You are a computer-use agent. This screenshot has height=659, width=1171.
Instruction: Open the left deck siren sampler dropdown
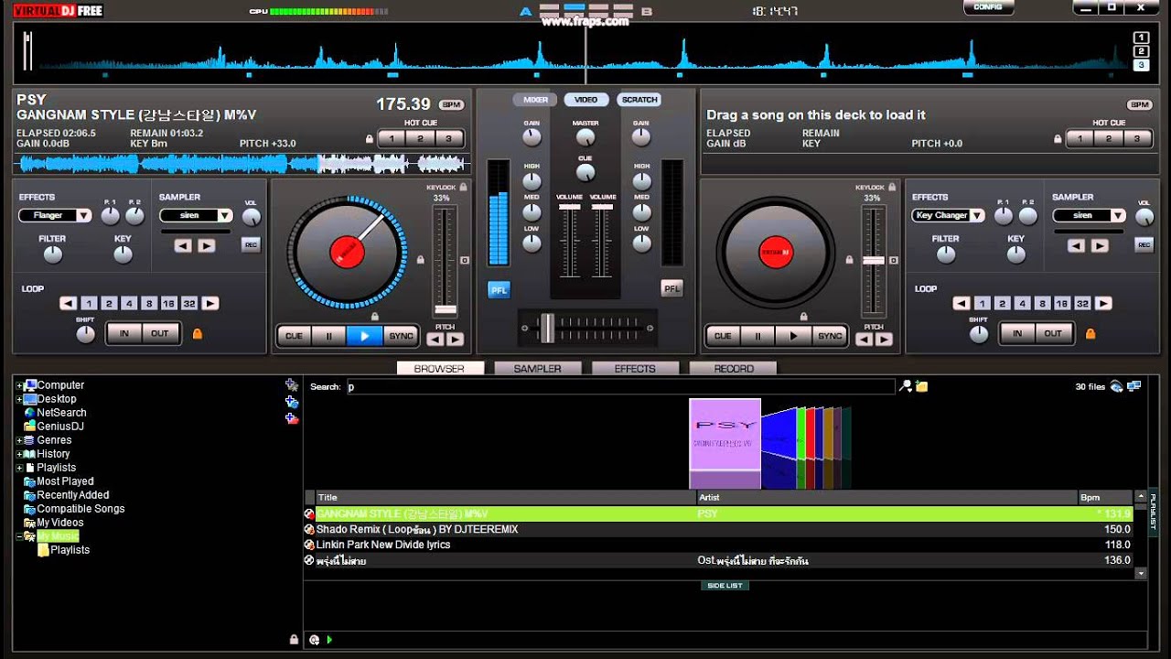tap(196, 216)
